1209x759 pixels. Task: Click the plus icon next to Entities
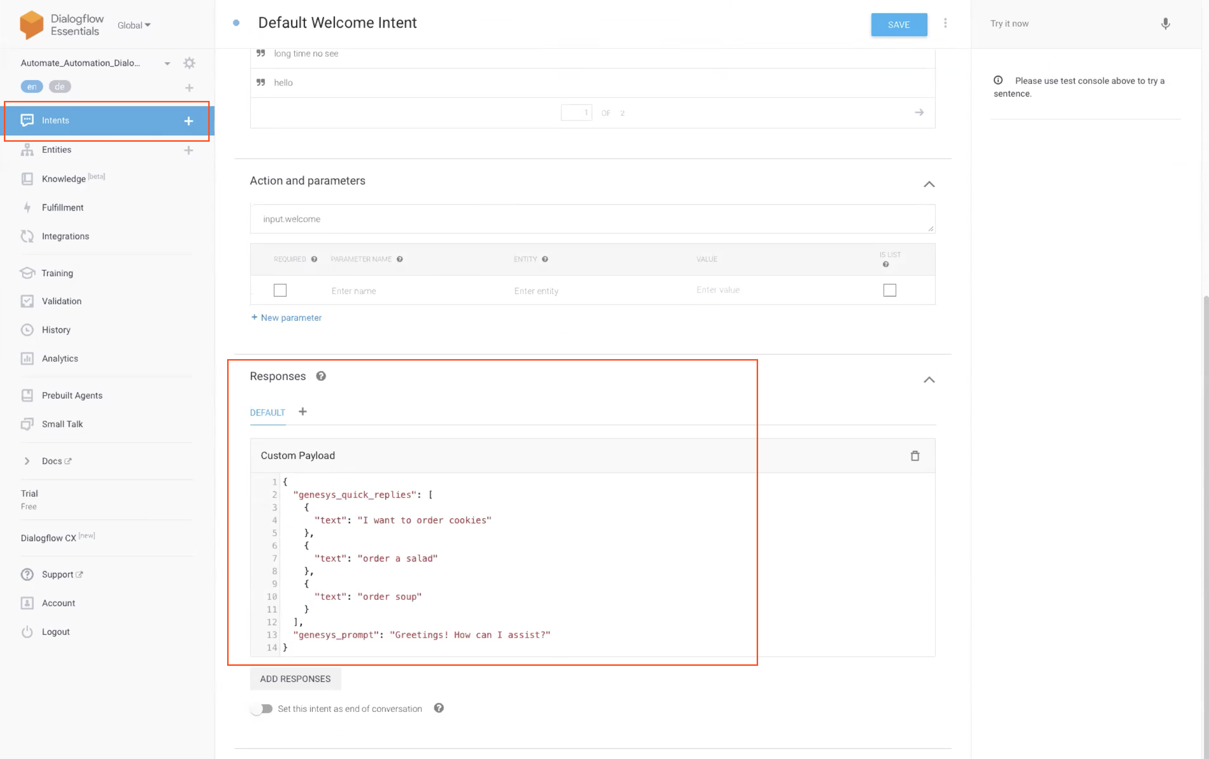tap(188, 150)
